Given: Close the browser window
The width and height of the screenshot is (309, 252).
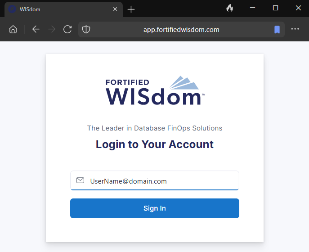Looking at the screenshot, I should (x=298, y=8).
